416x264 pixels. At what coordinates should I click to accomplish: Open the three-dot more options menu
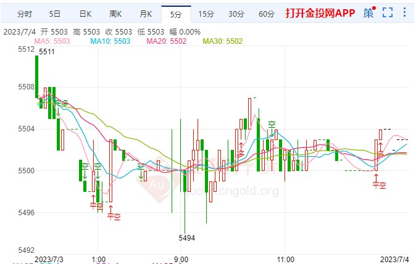pyautogui.click(x=404, y=12)
